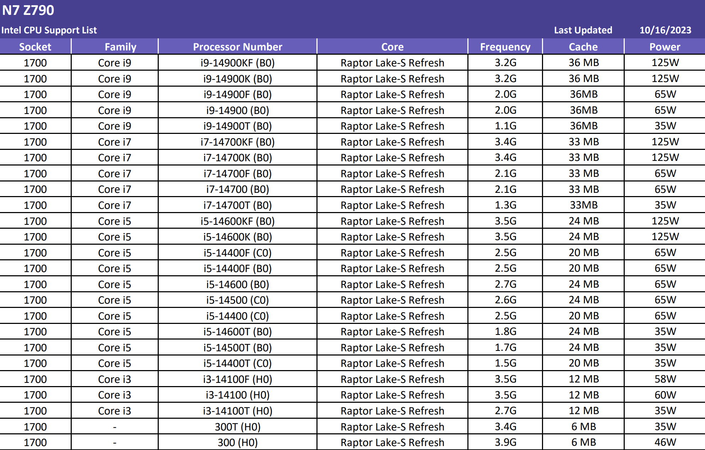Click 2.7G frequency in i5-14600 row
This screenshot has width=705, height=450.
point(505,284)
